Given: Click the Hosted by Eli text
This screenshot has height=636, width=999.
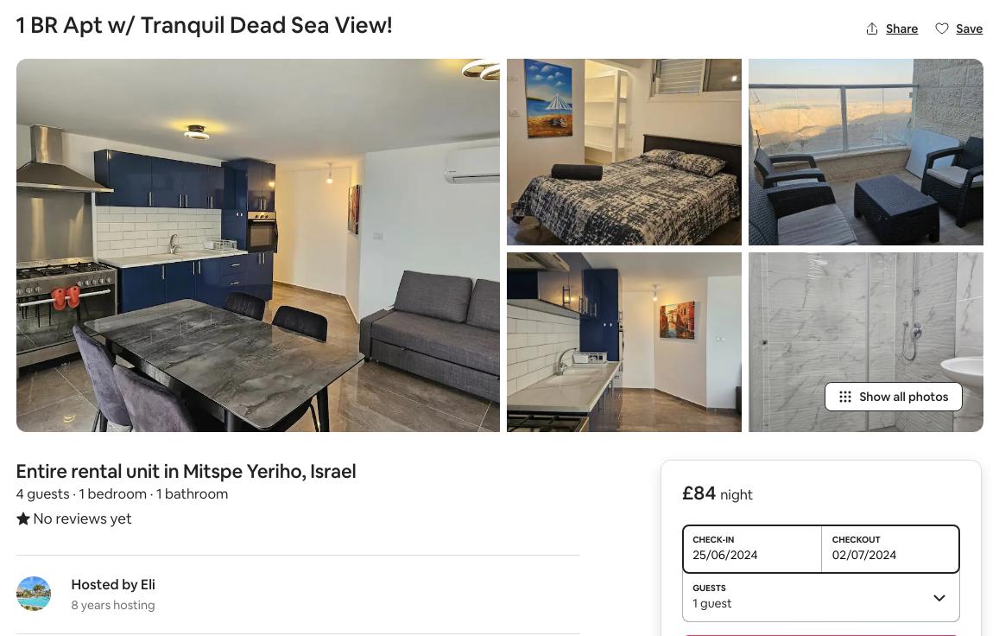Looking at the screenshot, I should point(113,584).
